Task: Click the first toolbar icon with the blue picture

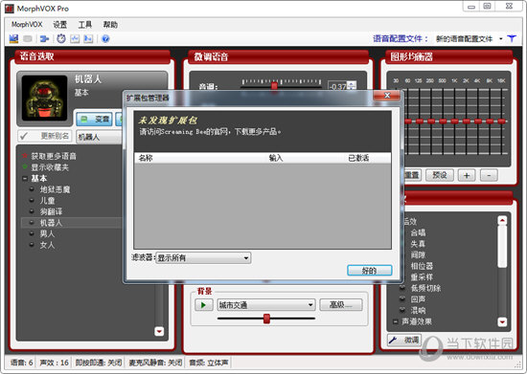Action: click(13, 39)
